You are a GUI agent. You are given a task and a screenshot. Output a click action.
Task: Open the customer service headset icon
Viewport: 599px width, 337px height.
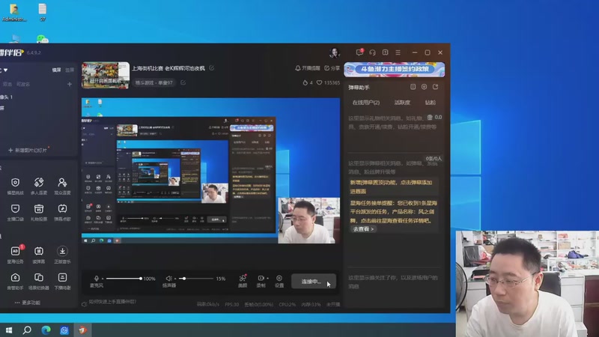(x=372, y=52)
